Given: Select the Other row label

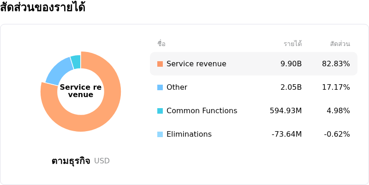Looking at the screenshot, I should [177, 87].
